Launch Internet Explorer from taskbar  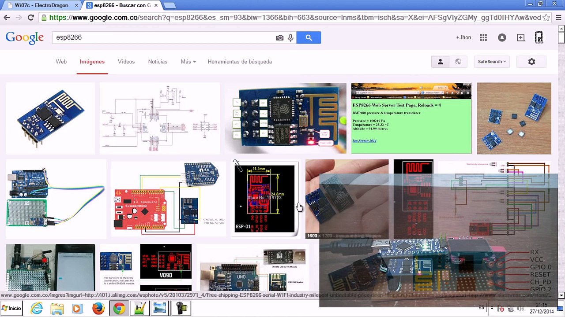(37, 308)
